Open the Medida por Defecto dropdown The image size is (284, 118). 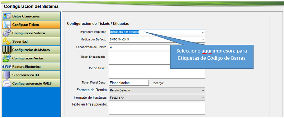coord(202,40)
